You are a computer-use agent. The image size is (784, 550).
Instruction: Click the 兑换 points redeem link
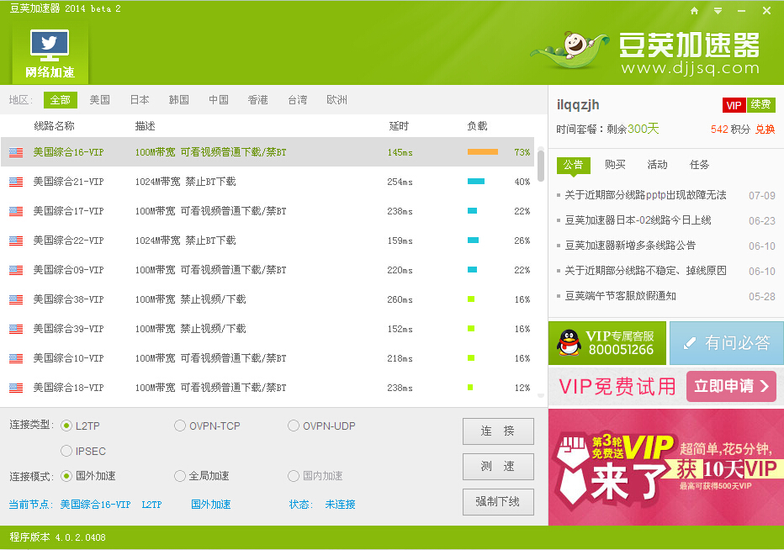pyautogui.click(x=765, y=130)
